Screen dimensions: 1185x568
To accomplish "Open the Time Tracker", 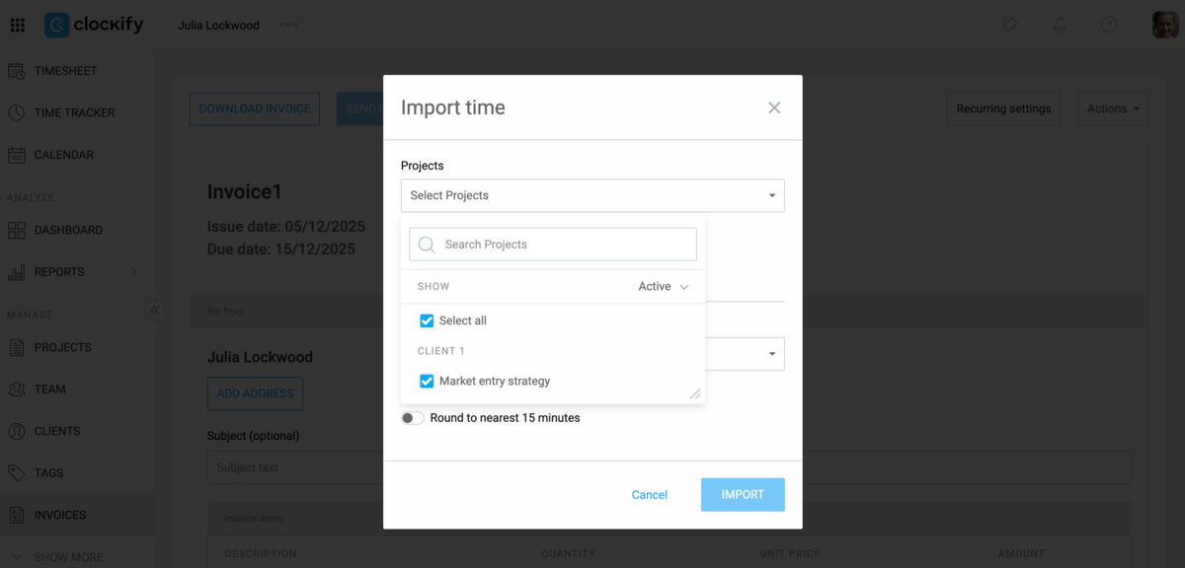I will tap(74, 112).
